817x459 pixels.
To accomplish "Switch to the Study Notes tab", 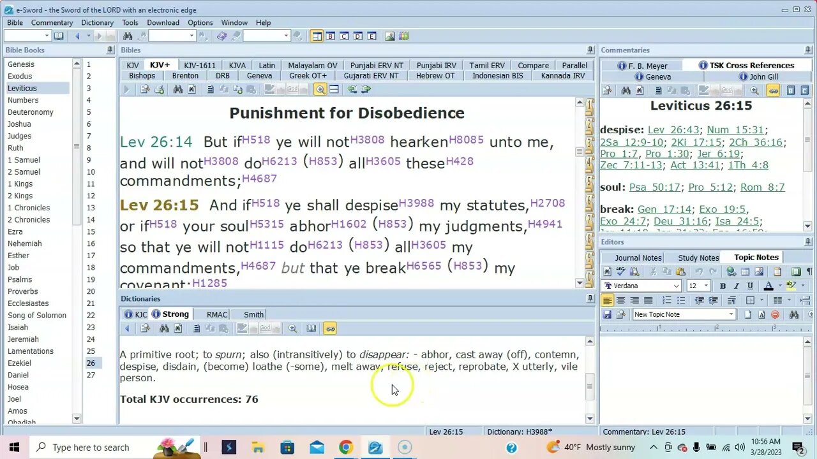I will pos(698,258).
